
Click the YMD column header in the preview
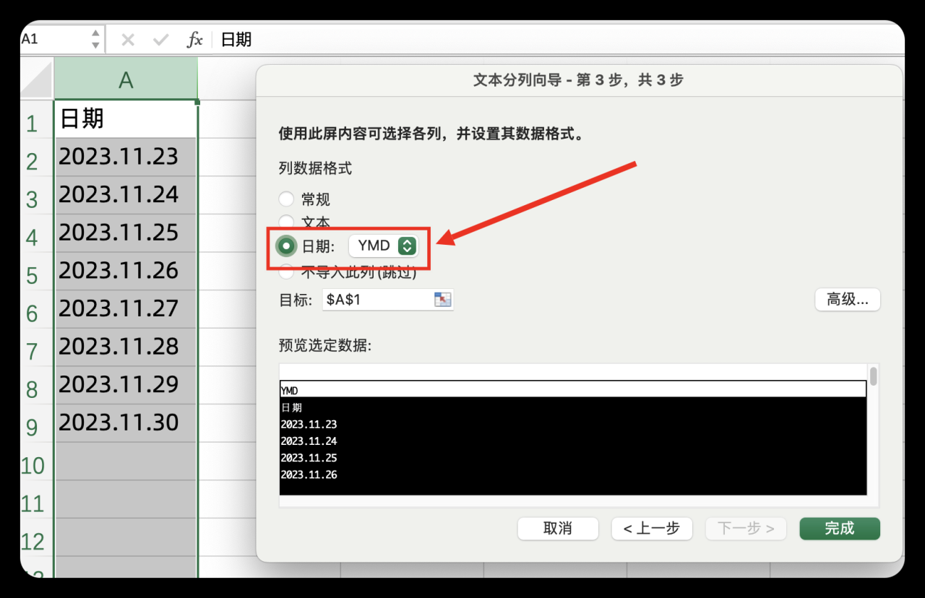coord(572,390)
